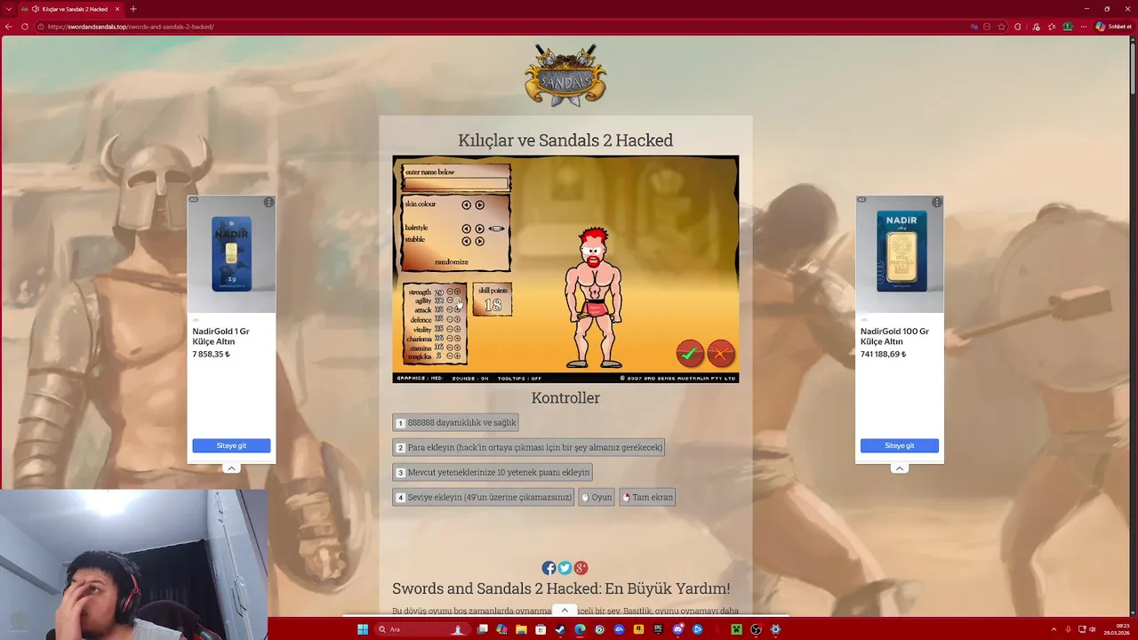Toggle the SOUNDS : ON setting
Viewport: 1138px width, 640px height.
(470, 378)
